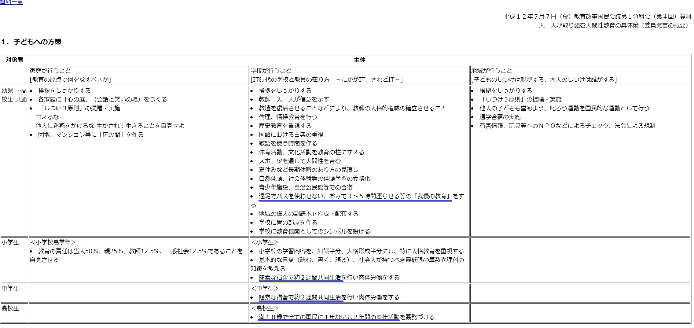Click 満１８歳で全ての国民に underlined text
This screenshot has width=694, height=328.
pos(328,317)
